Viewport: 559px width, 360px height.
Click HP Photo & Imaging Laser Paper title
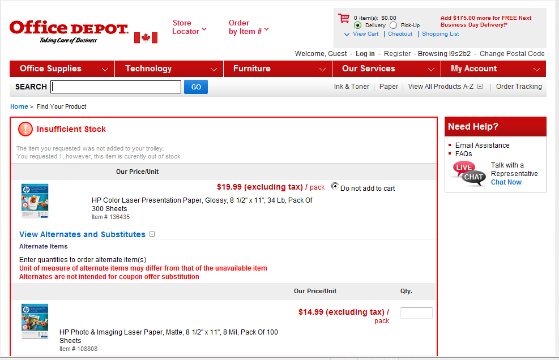169,336
